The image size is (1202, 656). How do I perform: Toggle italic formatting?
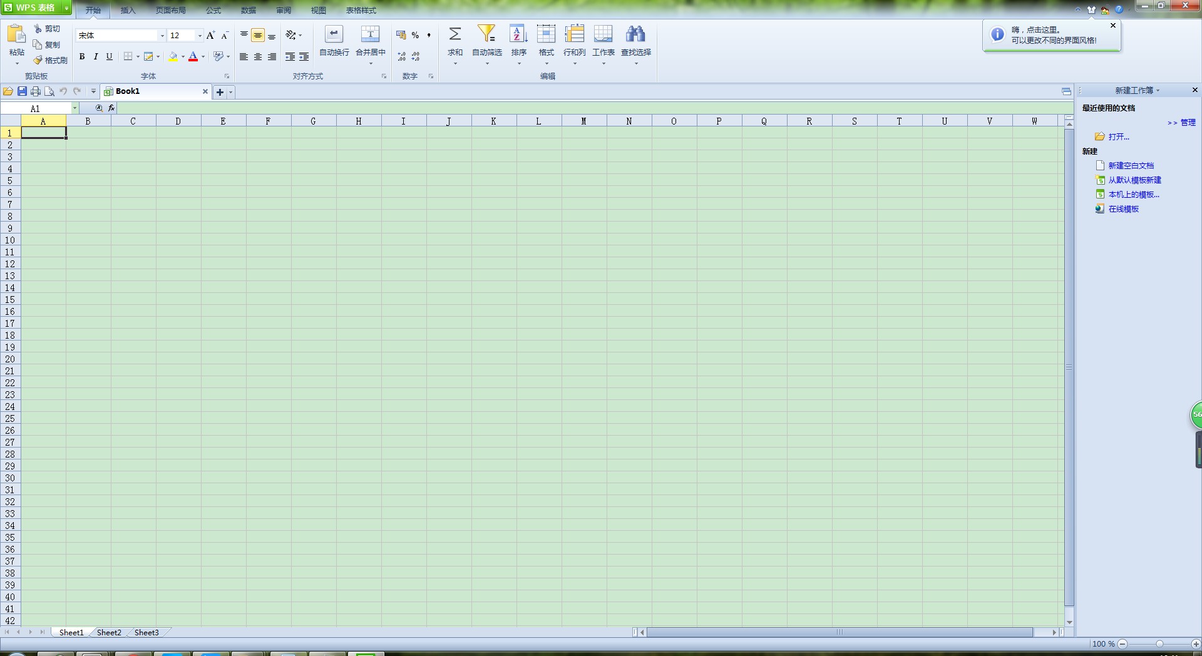coord(96,57)
